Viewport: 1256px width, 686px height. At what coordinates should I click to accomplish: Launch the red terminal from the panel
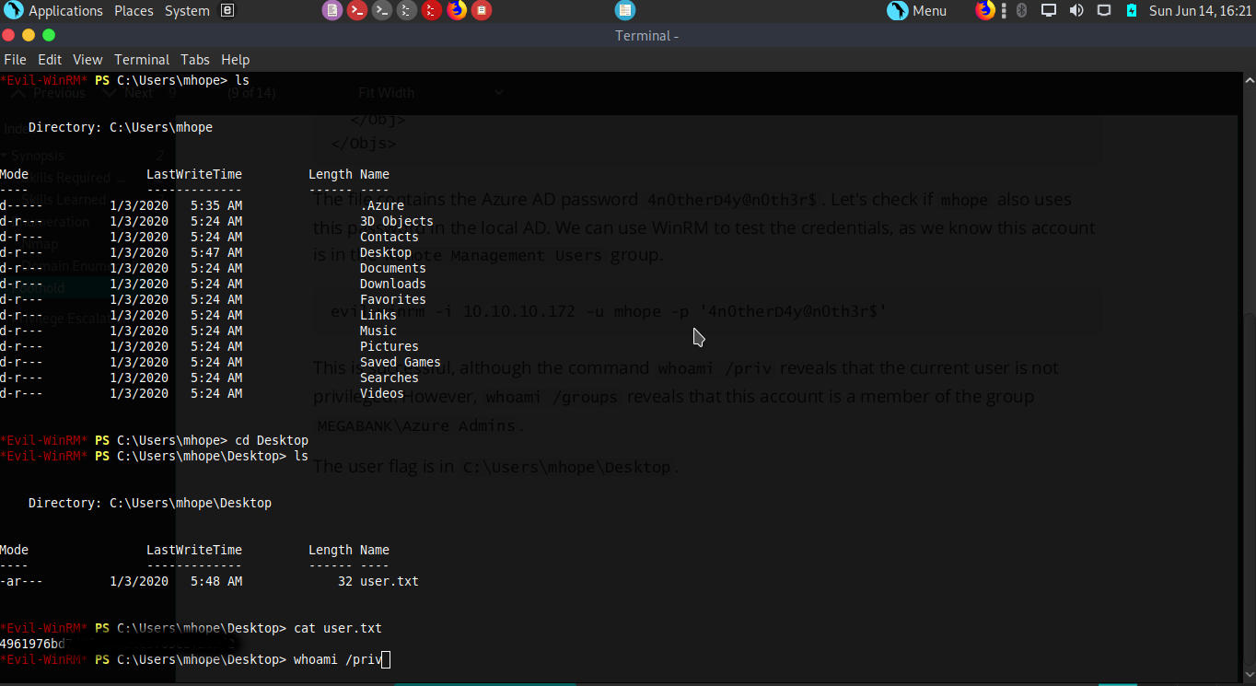(x=357, y=10)
